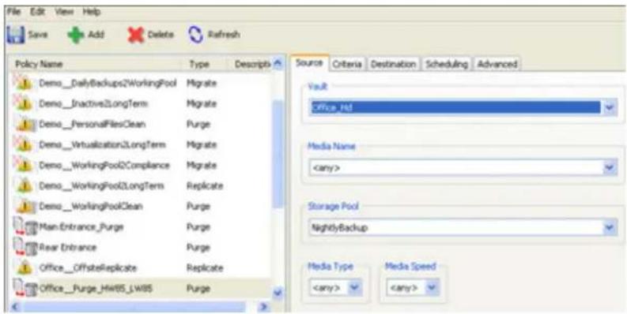Click warning icon beside Demo__WorkingPool2Compliance
The image size is (627, 314).
pyautogui.click(x=23, y=165)
